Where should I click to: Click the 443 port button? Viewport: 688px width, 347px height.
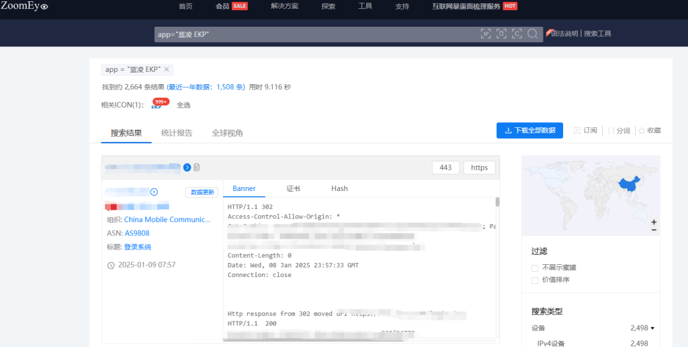pyautogui.click(x=446, y=167)
